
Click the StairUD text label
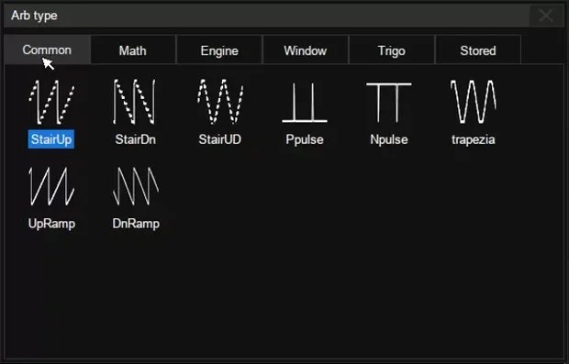point(220,139)
